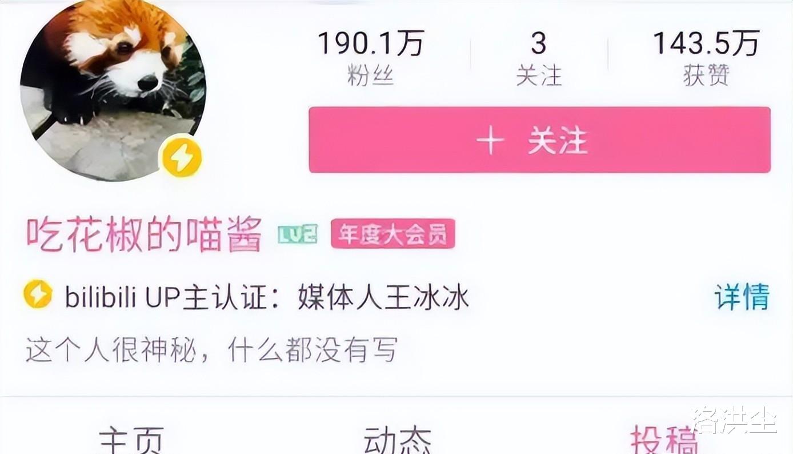
Task: Tap the yellow lightning badge on avatar
Action: [182, 156]
